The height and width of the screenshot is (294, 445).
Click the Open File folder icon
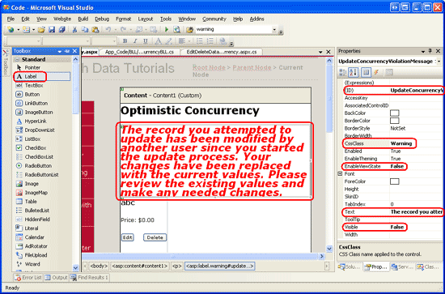tap(41, 29)
